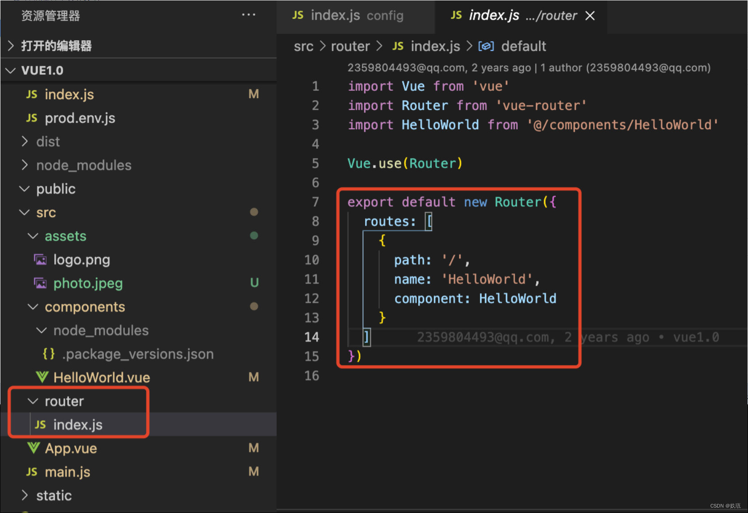This screenshot has width=748, height=513.
Task: Click the JS icon beside main.js
Action: (x=31, y=472)
